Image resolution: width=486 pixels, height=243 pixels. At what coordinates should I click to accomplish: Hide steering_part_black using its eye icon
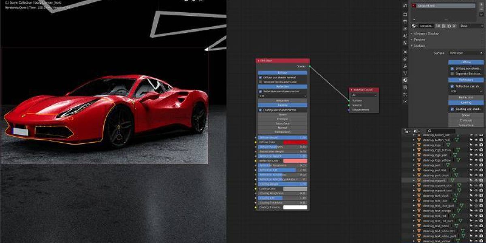tap(476, 175)
